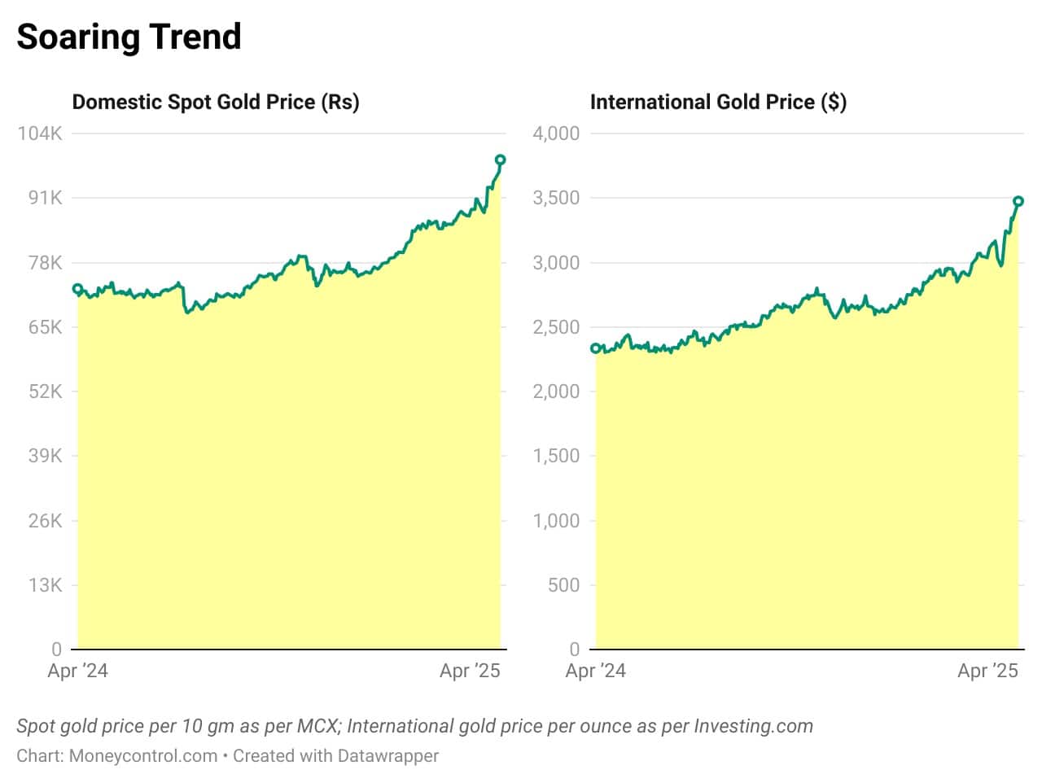
Task: Click the end-point marker on International gold line
Action: pyautogui.click(x=1018, y=201)
